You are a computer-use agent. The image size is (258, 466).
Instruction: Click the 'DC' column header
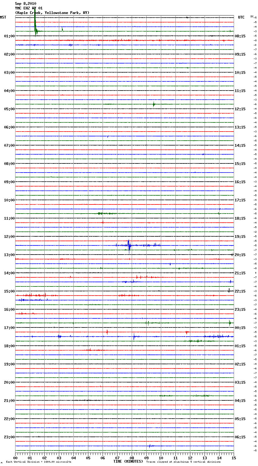click(x=252, y=16)
